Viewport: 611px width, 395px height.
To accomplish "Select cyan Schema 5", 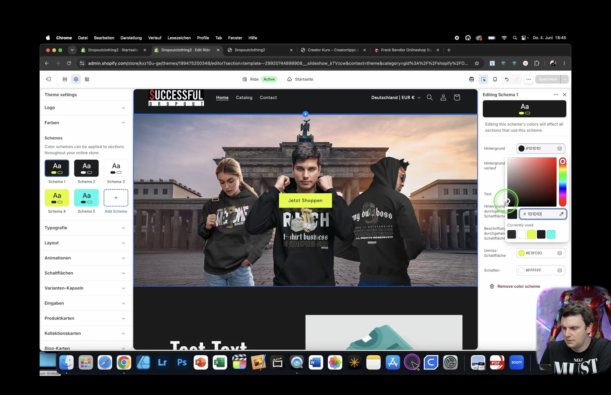I will (x=86, y=197).
